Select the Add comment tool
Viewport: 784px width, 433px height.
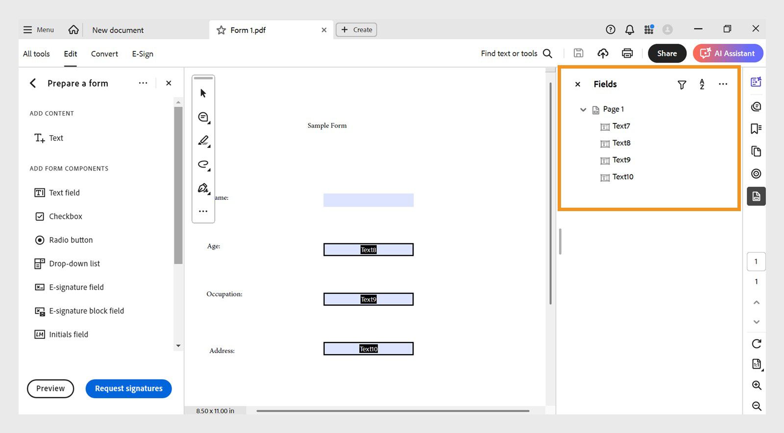(203, 117)
